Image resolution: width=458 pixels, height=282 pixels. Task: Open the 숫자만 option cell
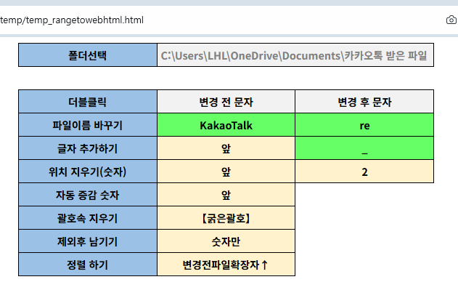click(226, 241)
